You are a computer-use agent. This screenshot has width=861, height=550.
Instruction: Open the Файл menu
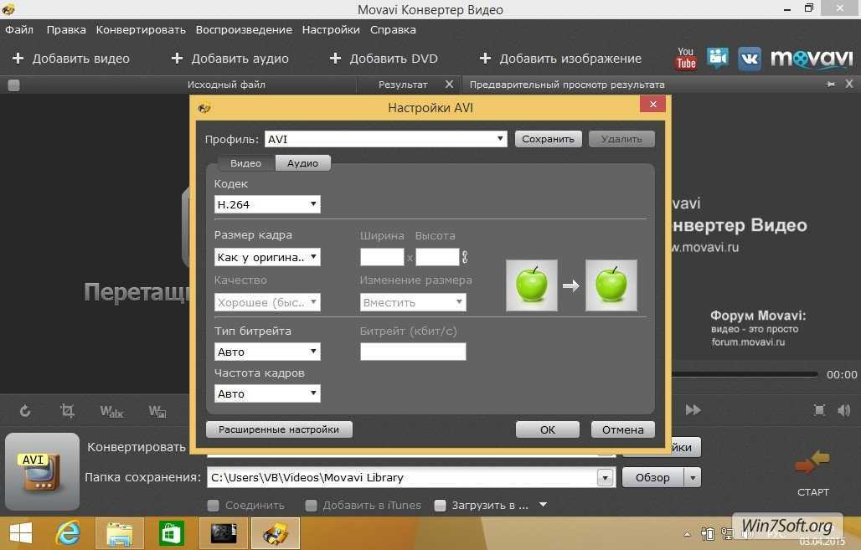[x=19, y=29]
